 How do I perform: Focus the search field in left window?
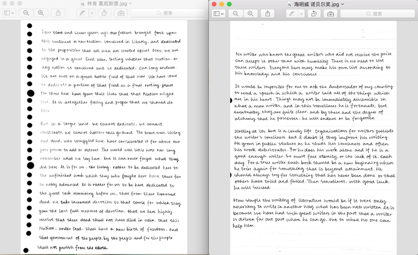168,13
